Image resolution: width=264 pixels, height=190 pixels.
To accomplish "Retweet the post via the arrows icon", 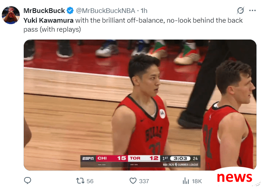I will (80, 181).
